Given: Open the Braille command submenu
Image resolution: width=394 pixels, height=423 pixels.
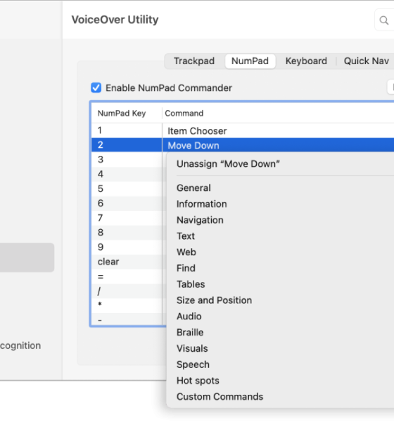Looking at the screenshot, I should click(x=190, y=332).
